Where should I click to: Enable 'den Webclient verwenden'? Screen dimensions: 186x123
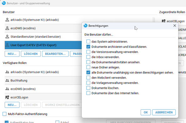point(88,78)
